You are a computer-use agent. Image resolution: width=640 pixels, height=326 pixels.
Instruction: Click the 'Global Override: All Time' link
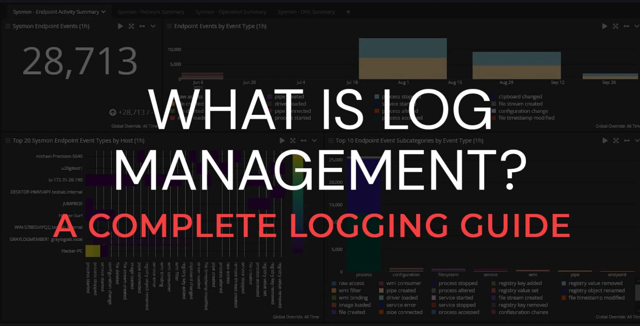tap(296, 317)
